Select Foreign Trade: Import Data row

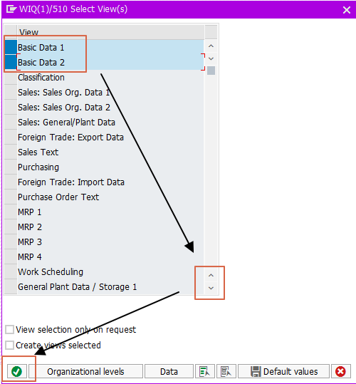click(110, 182)
